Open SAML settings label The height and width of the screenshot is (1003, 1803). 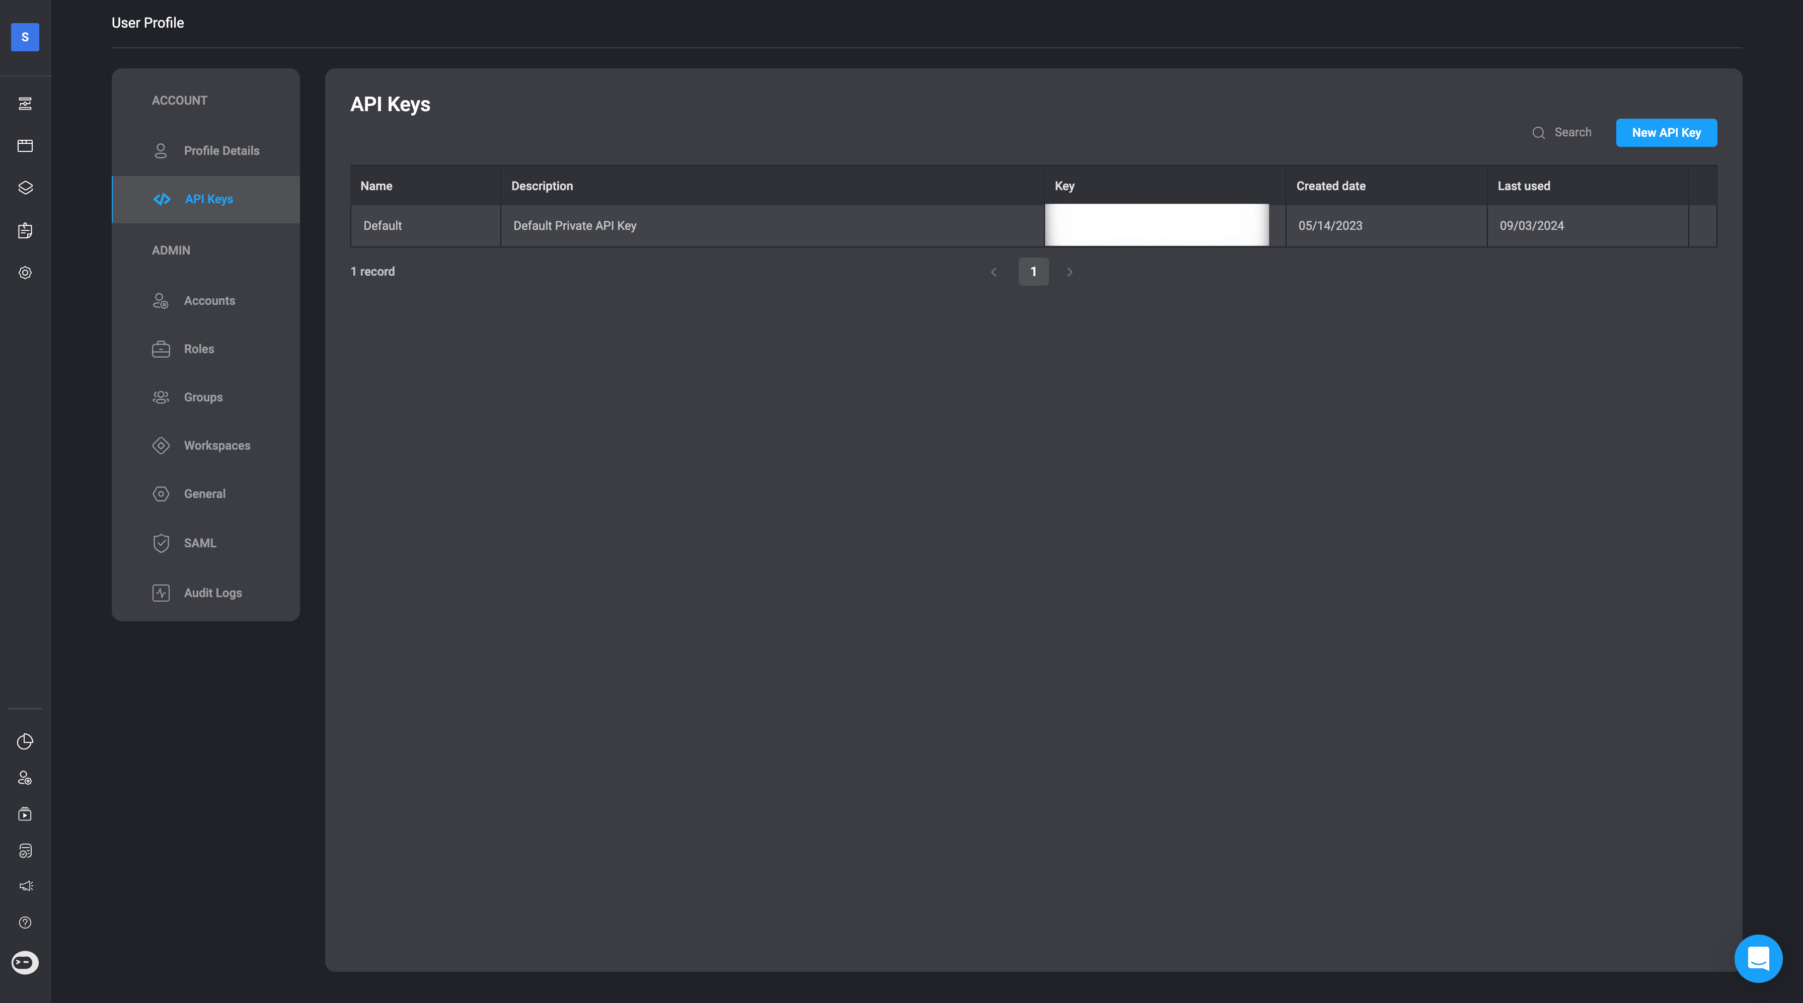199,543
